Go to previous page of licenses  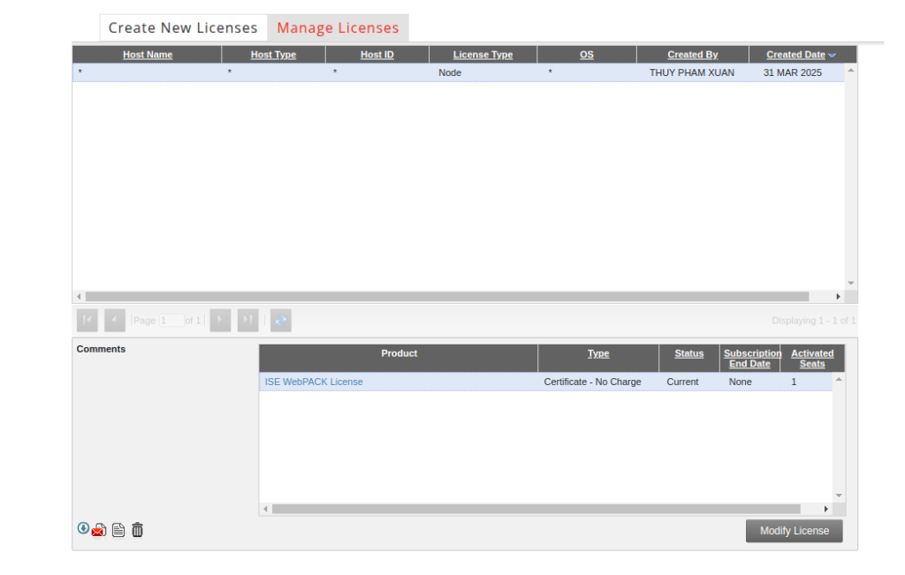115,321
